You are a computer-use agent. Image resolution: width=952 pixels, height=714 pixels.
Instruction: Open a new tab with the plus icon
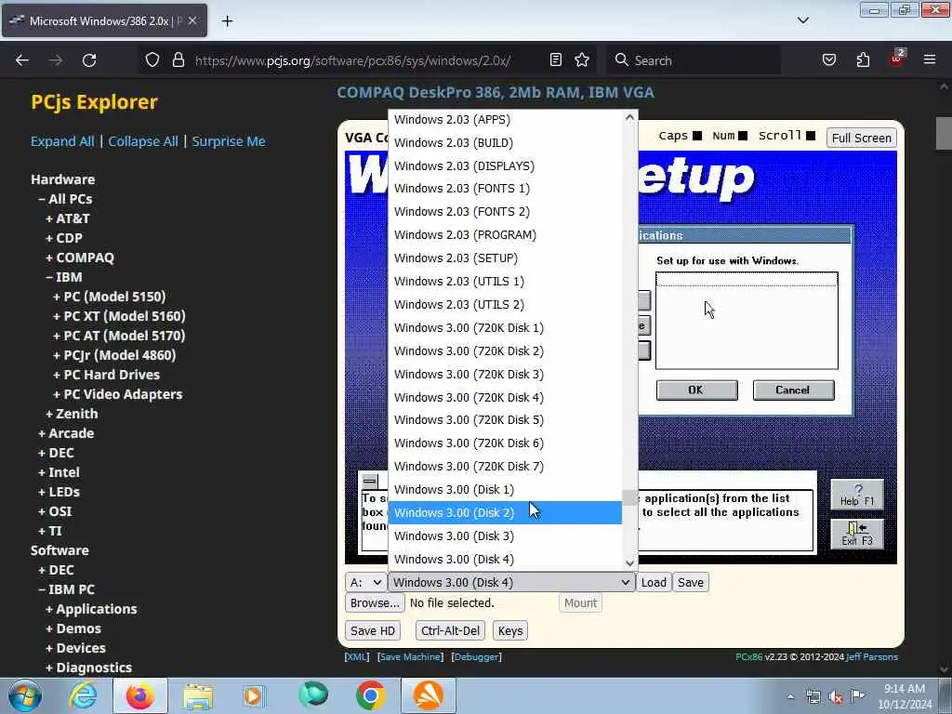click(227, 21)
